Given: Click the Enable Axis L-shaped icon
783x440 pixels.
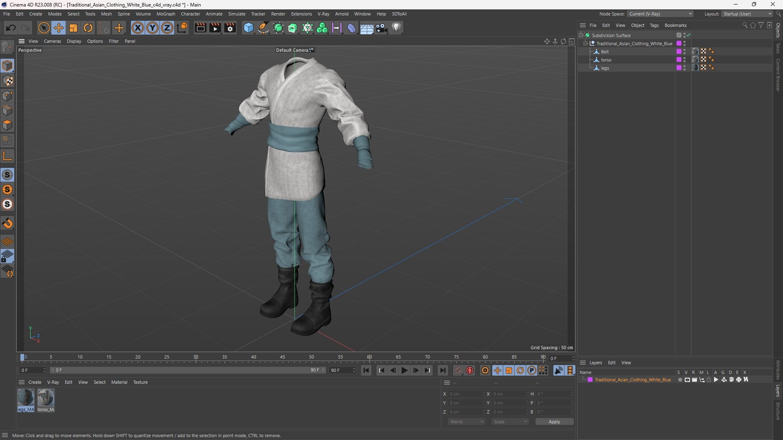Looking at the screenshot, I should tap(7, 156).
